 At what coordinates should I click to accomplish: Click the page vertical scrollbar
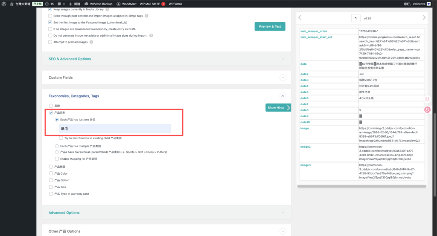(x=435, y=155)
